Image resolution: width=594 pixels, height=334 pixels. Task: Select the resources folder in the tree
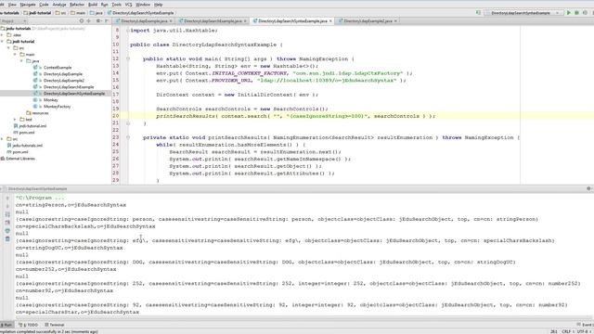click(37, 113)
